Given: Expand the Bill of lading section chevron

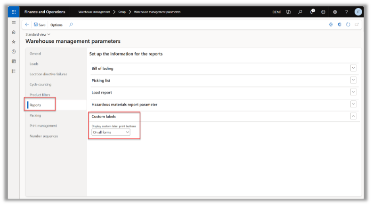Looking at the screenshot, I should point(353,68).
